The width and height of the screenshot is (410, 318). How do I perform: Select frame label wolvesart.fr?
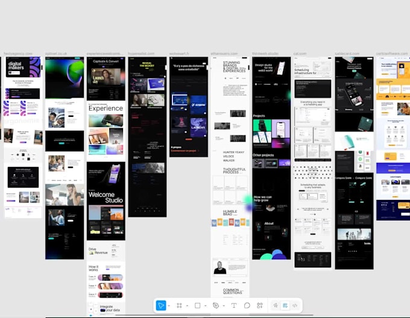pyautogui.click(x=179, y=54)
